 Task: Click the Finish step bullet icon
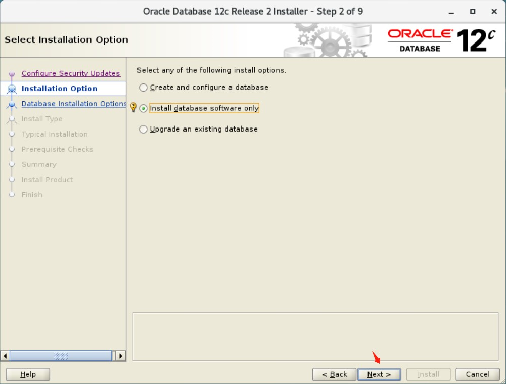pos(12,195)
